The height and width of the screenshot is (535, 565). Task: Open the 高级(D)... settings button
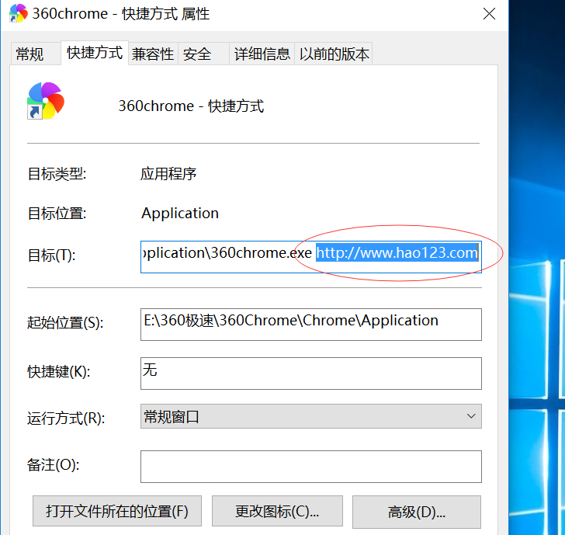[417, 512]
